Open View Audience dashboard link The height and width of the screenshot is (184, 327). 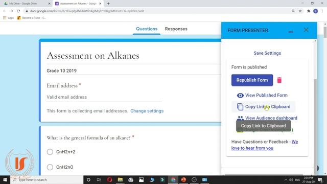tap(271, 118)
